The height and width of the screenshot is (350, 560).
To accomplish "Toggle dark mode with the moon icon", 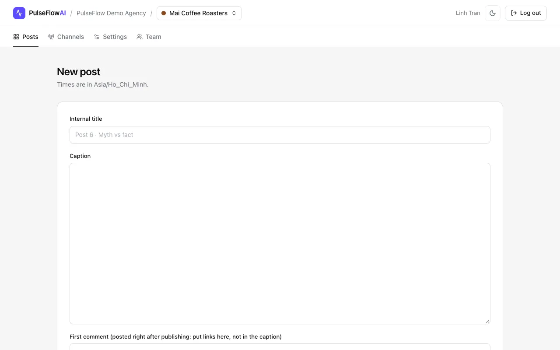I will coord(493,13).
